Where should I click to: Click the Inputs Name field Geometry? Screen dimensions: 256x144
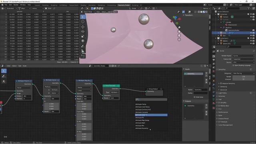coord(200,90)
